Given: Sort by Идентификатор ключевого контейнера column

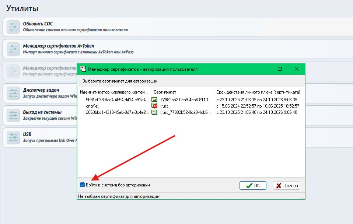Looking at the screenshot, I should click(113, 92).
